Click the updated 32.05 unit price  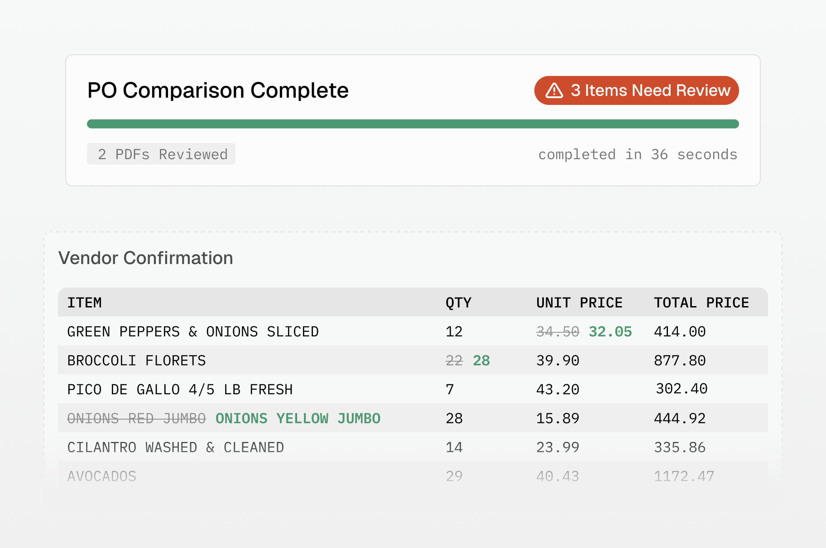pos(610,331)
